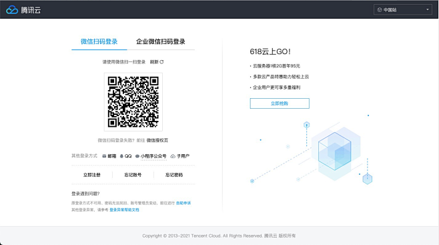Click the 腾讯云 brand text in header

click(31, 10)
